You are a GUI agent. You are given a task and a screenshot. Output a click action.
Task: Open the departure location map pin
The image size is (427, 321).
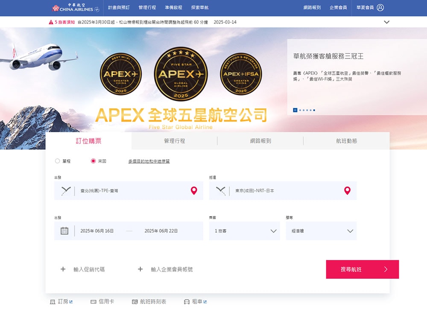click(194, 190)
